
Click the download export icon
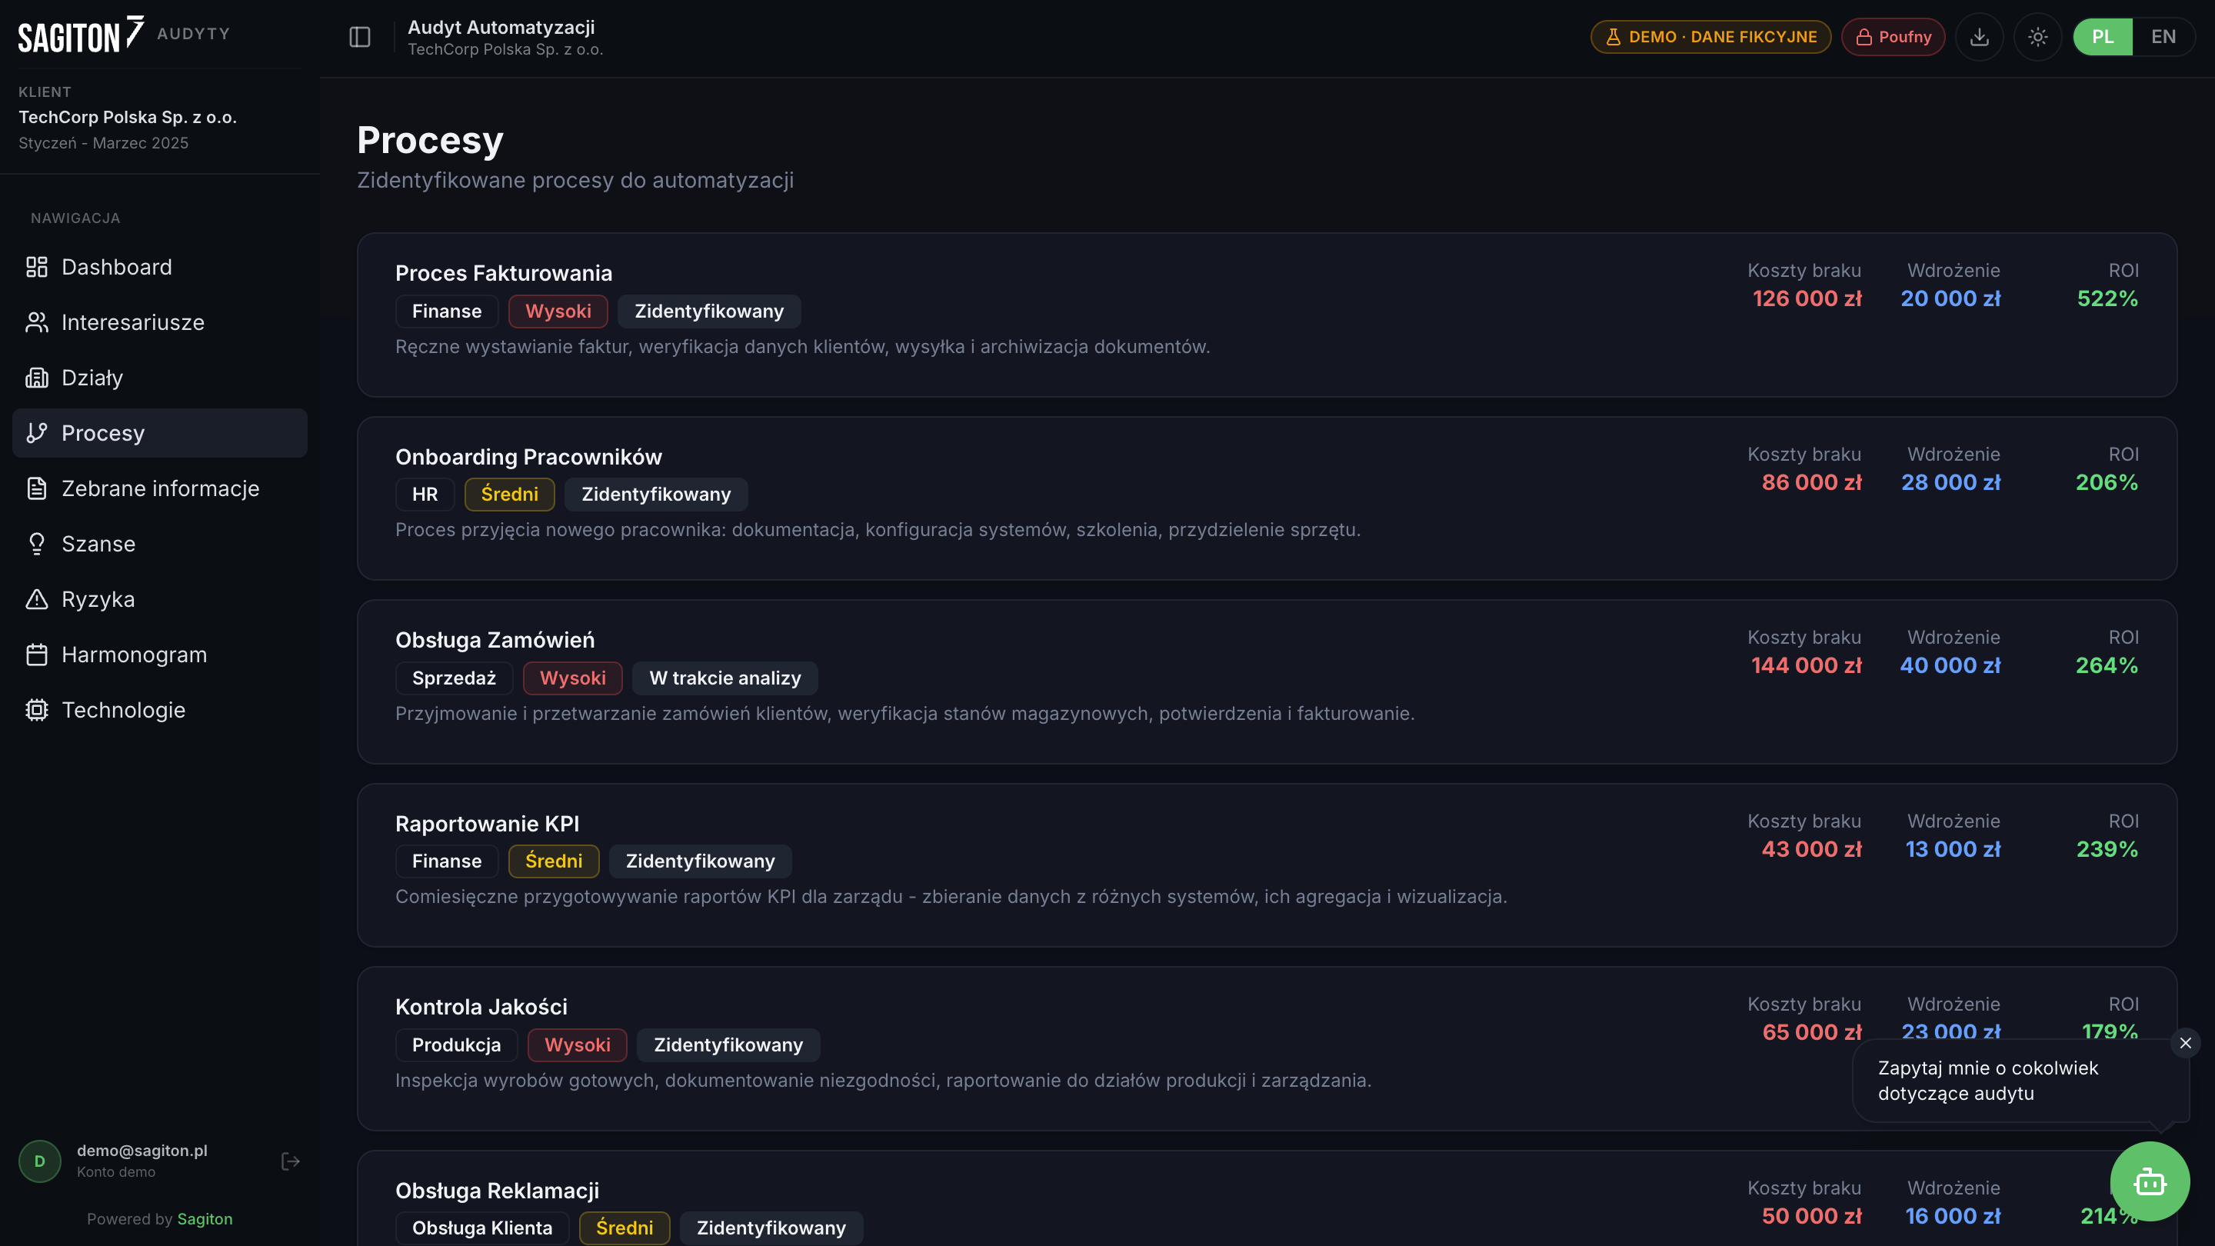point(1980,37)
